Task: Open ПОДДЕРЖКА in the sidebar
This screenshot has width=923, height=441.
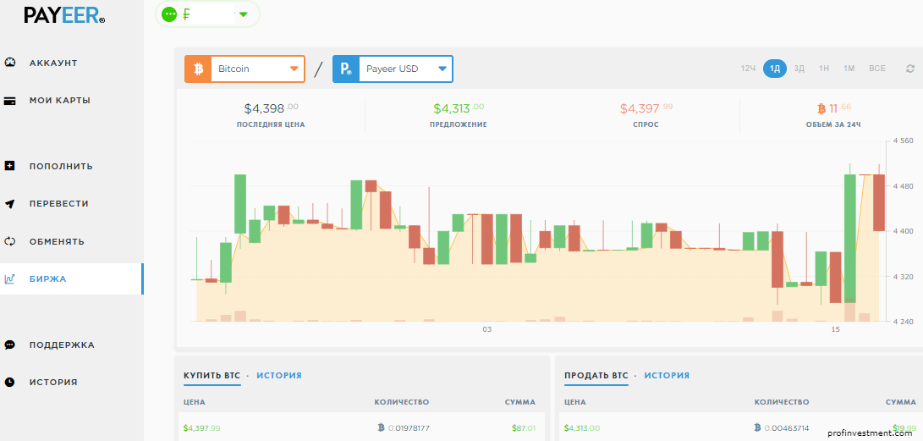Action: coord(62,345)
